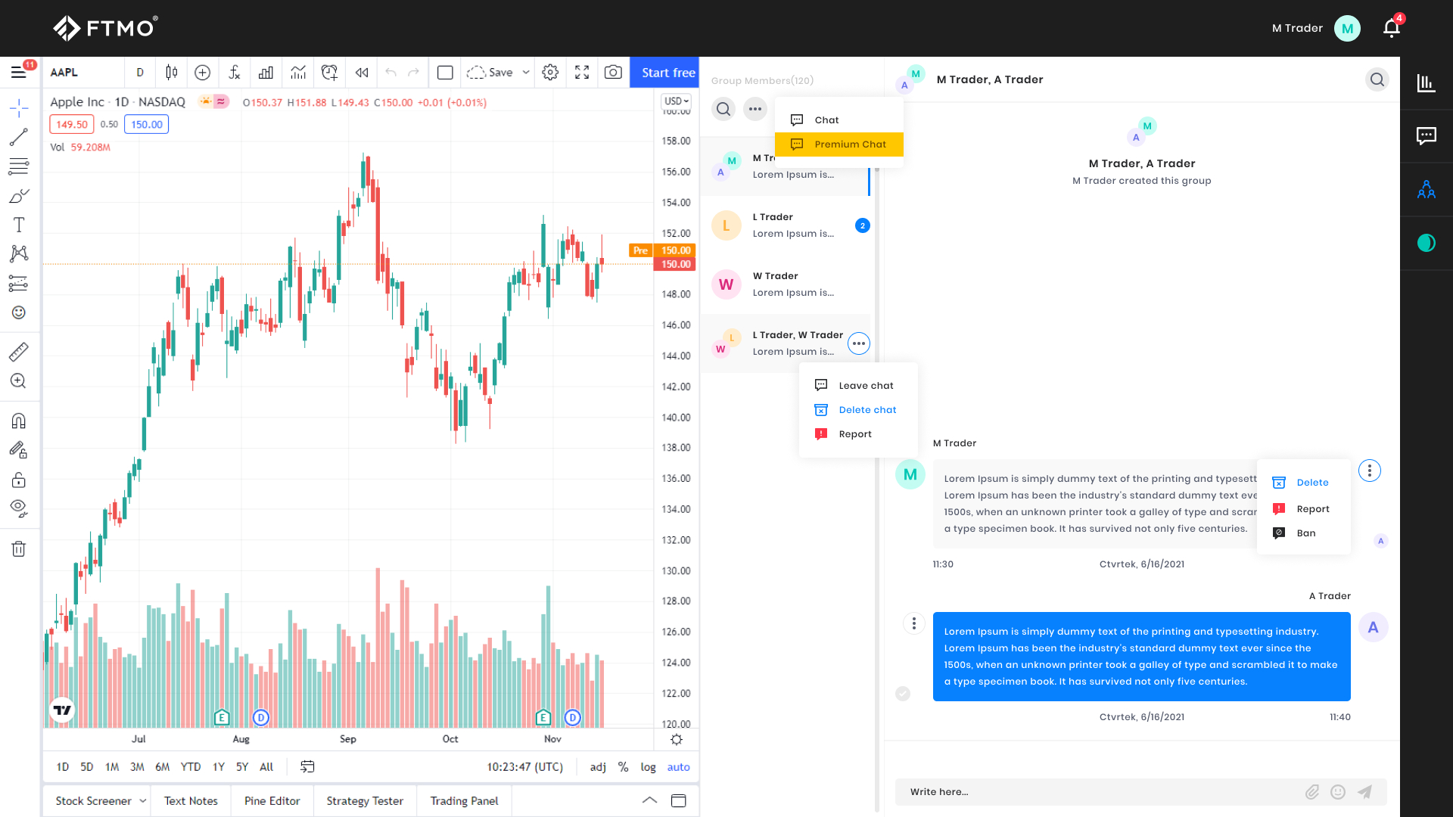Image resolution: width=1453 pixels, height=817 pixels.
Task: Select the trend line drawing tool
Action: pos(19,137)
